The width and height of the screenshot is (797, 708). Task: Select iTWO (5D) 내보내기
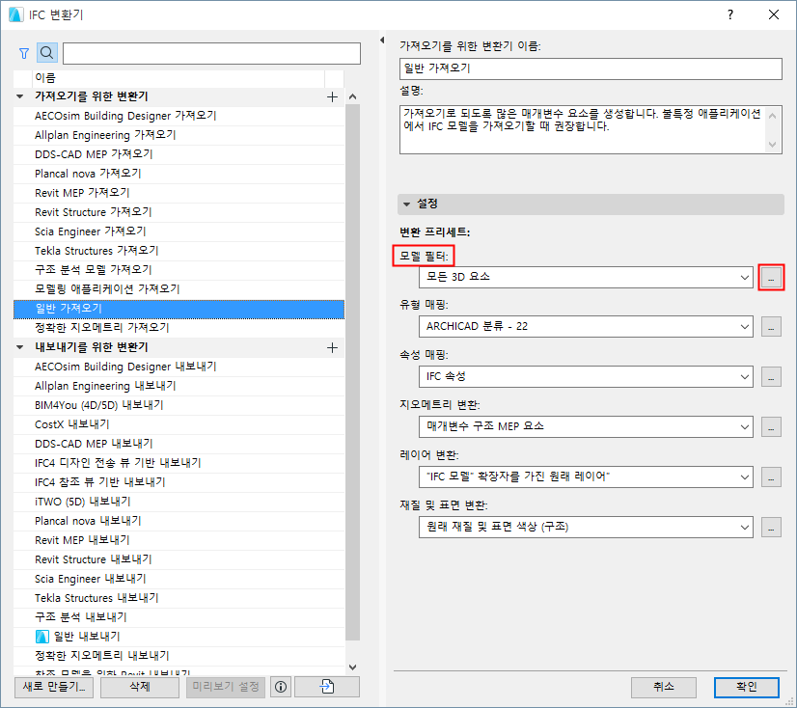(179, 503)
